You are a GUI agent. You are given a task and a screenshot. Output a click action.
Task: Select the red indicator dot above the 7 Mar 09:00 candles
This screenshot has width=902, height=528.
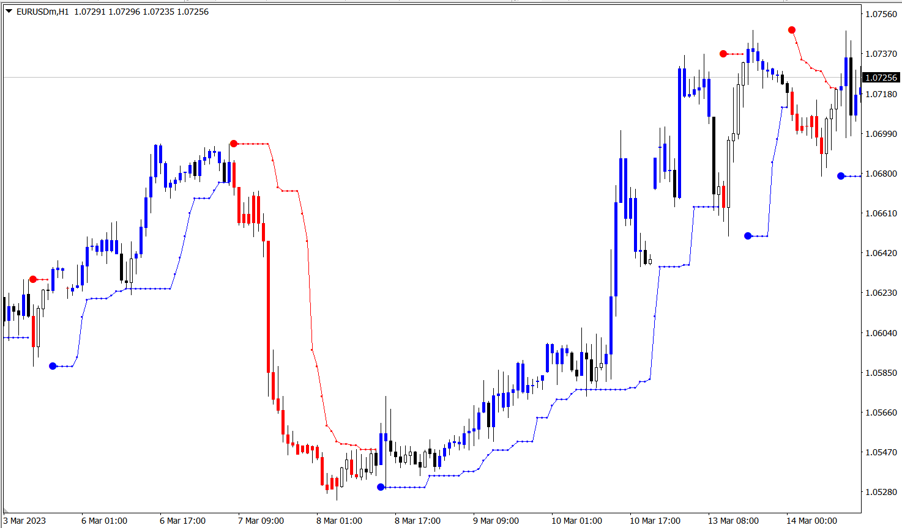[x=234, y=144]
